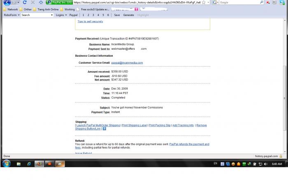Open the Windows Start orb

[7, 164]
